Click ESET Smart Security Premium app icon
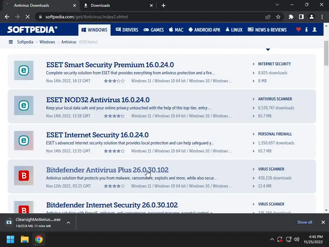Screen dimensions: 329x247 point(24,70)
